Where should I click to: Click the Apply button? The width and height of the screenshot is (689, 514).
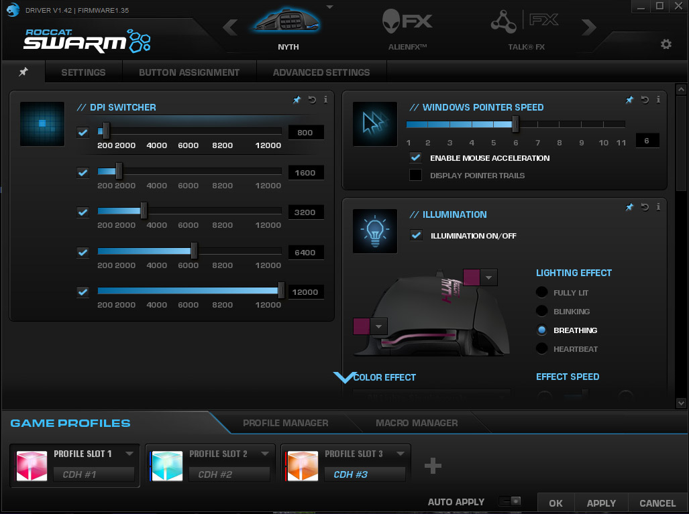click(601, 503)
